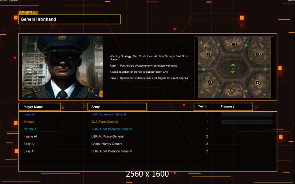Click the Team column header

tap(202, 106)
